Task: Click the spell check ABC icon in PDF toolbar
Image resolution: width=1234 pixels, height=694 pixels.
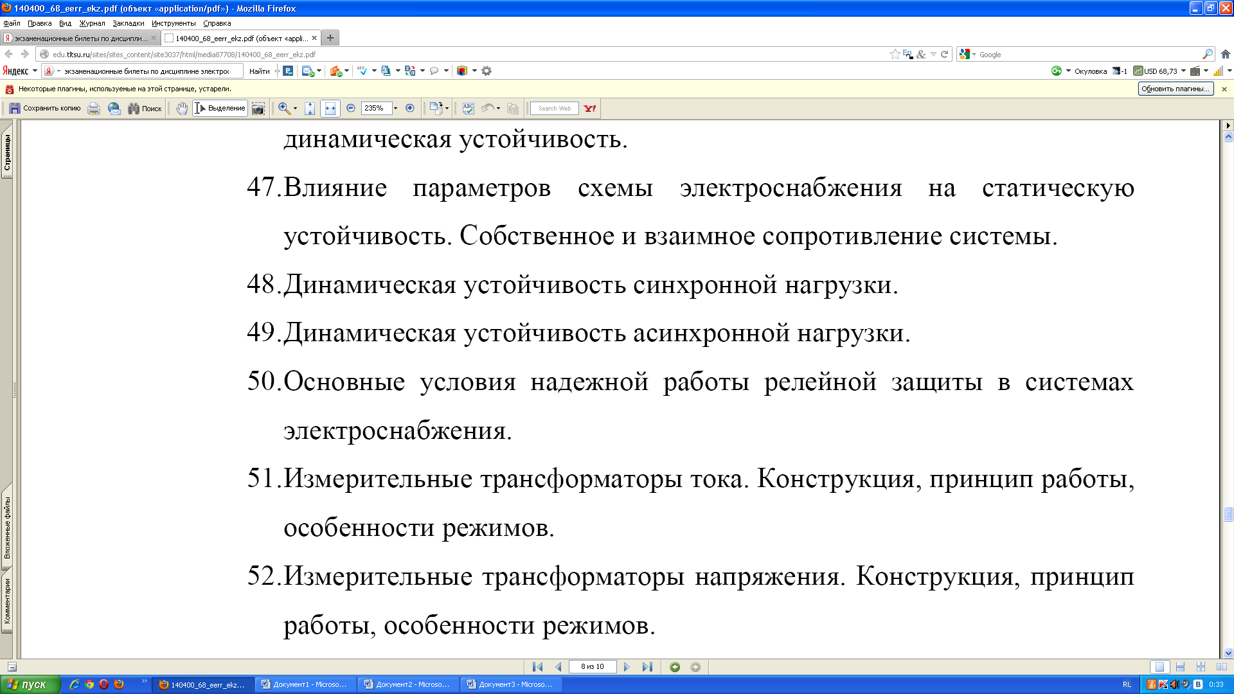Action: click(x=469, y=109)
